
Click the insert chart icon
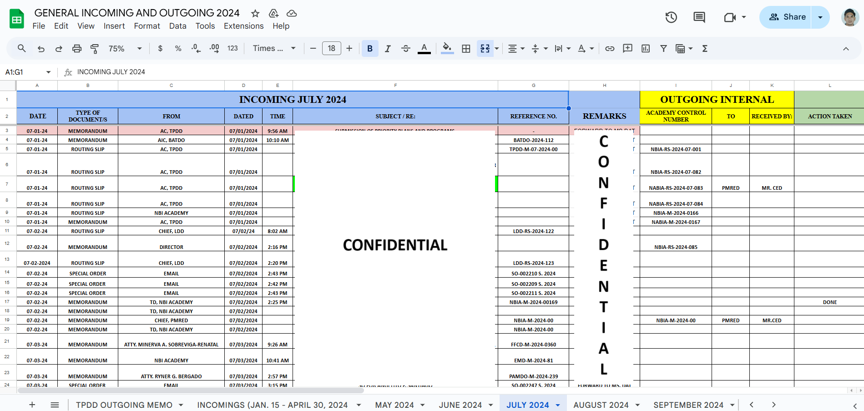pos(646,49)
